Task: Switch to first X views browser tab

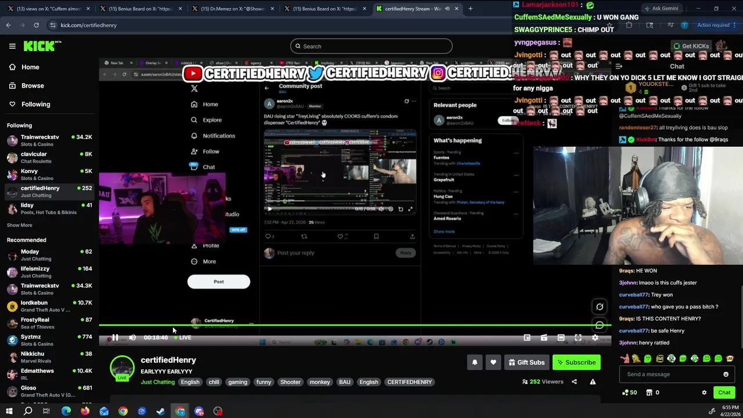Action: click(49, 9)
